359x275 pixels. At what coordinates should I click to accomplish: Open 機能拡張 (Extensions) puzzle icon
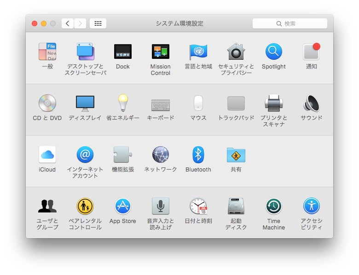pyautogui.click(x=123, y=155)
